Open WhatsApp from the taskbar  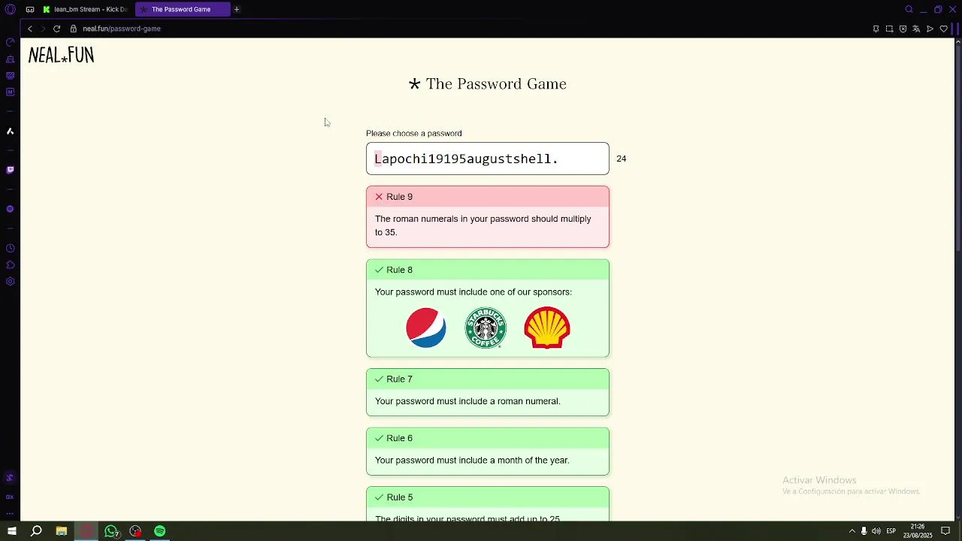111,531
